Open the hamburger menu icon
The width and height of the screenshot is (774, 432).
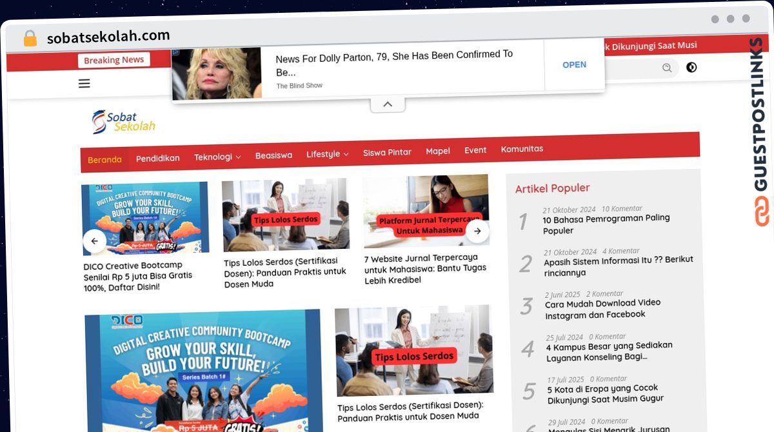pos(84,83)
